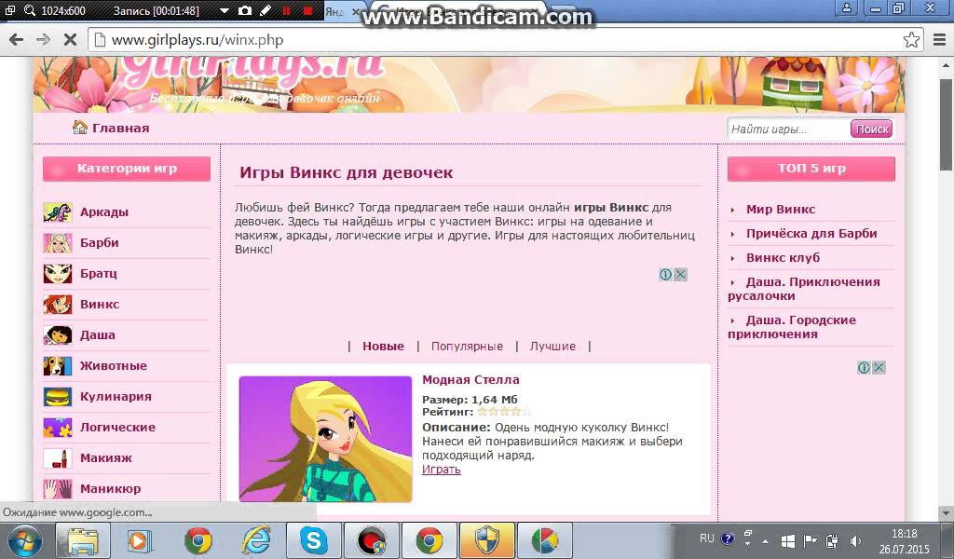This screenshot has width=954, height=559.
Task: Click the scrollbar down arrow
Action: tap(947, 512)
